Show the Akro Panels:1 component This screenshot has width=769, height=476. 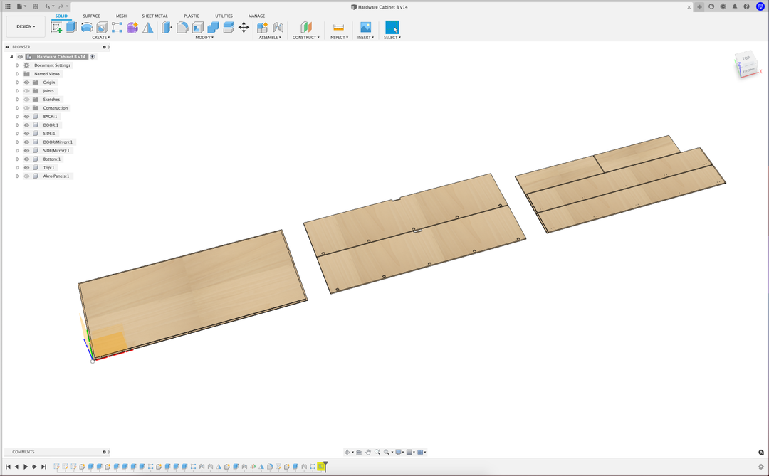[26, 176]
